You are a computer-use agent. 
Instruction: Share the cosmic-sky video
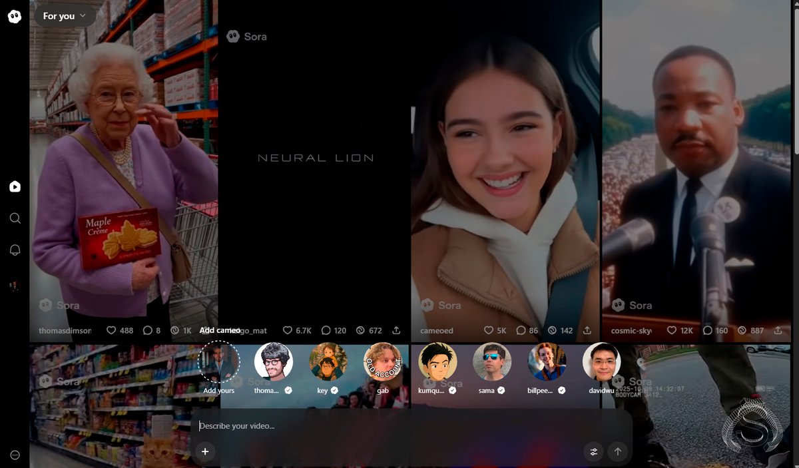778,330
